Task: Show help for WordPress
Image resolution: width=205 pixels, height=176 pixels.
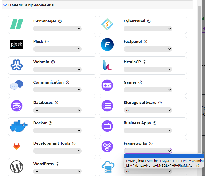Action: tap(58, 164)
